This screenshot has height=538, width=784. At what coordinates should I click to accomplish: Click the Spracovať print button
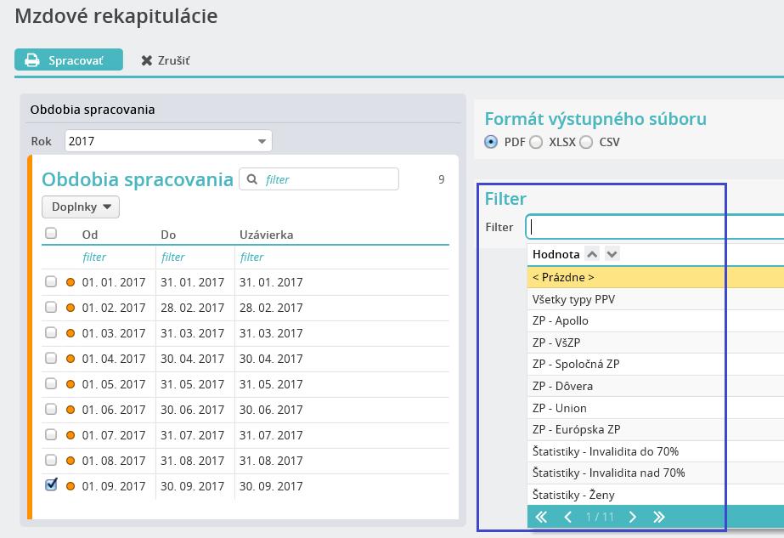click(69, 59)
